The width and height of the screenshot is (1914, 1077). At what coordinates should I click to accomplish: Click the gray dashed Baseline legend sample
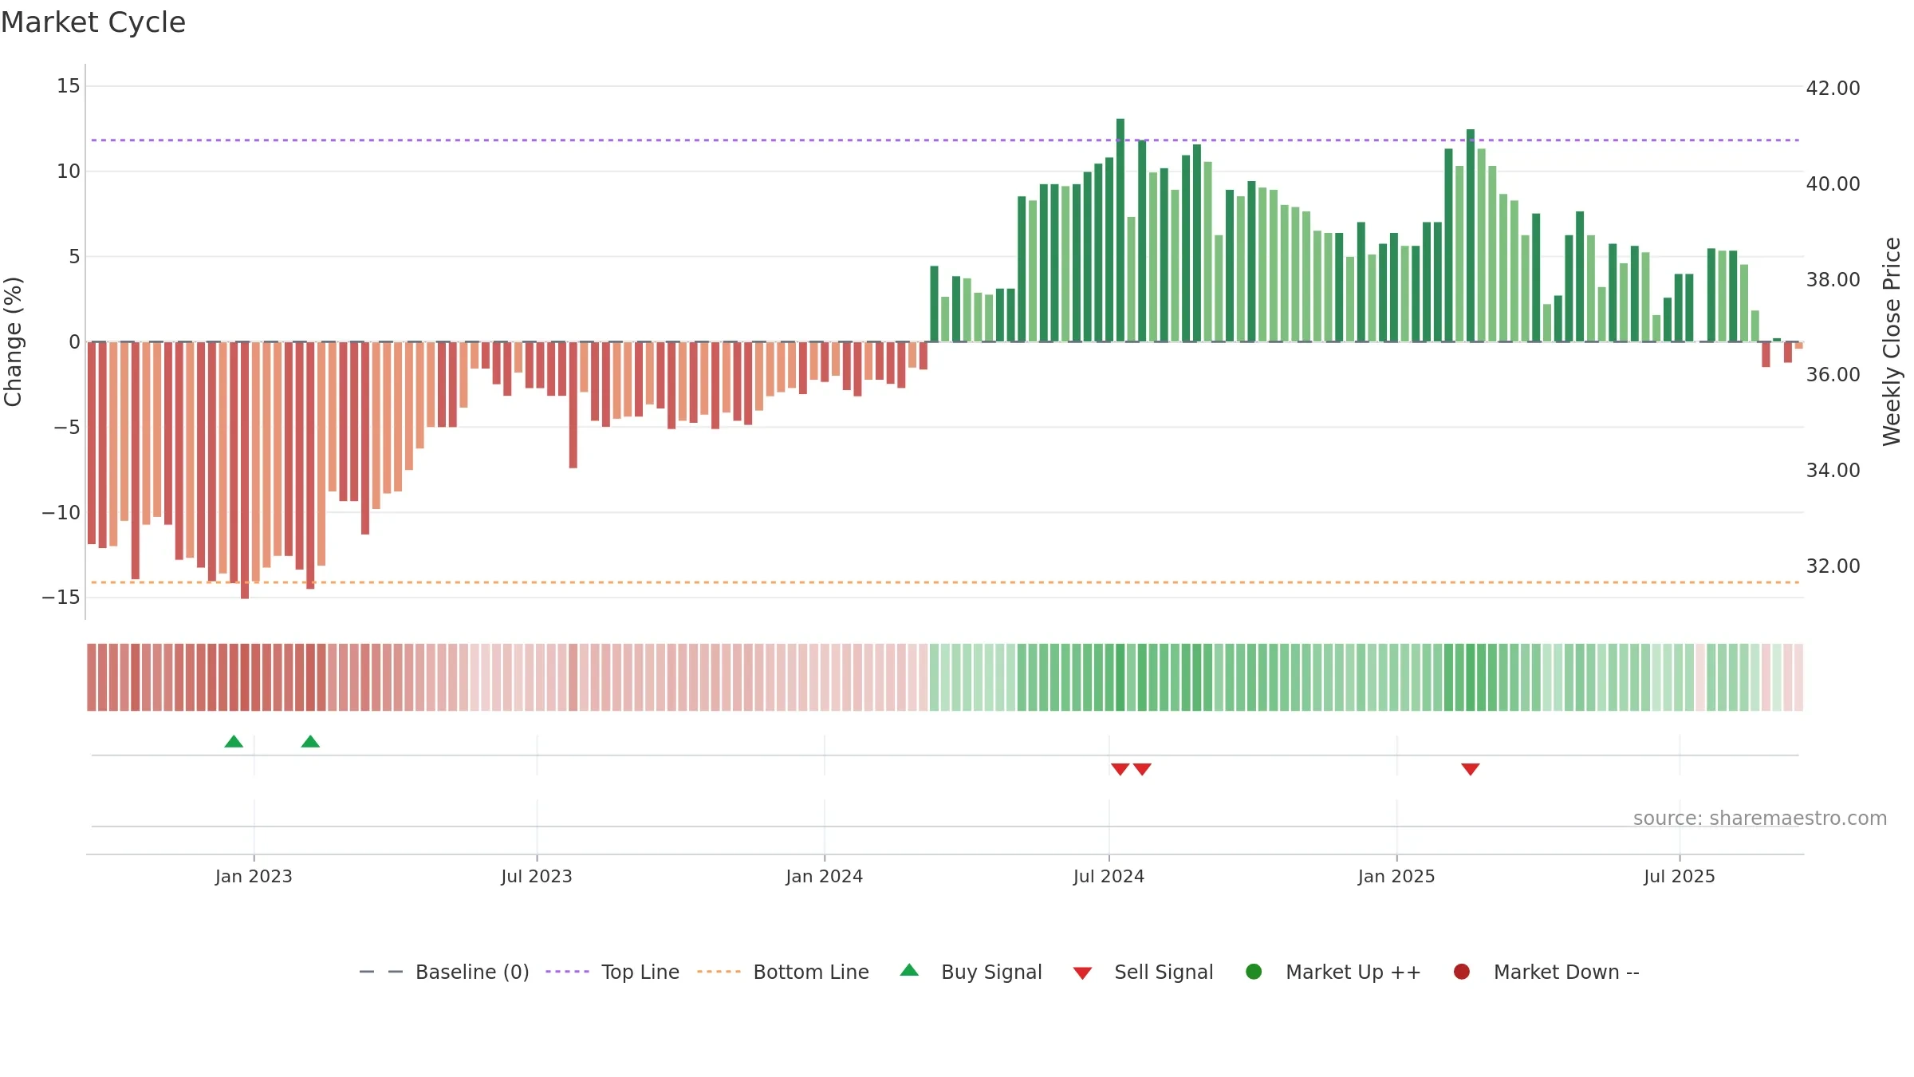pos(380,972)
